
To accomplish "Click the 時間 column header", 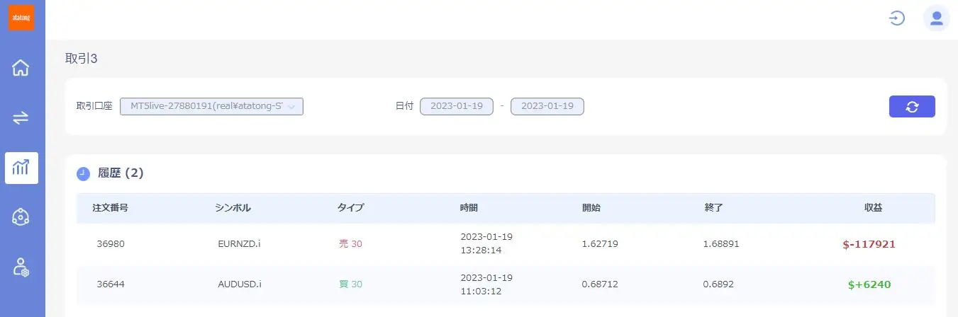I will coord(469,208).
